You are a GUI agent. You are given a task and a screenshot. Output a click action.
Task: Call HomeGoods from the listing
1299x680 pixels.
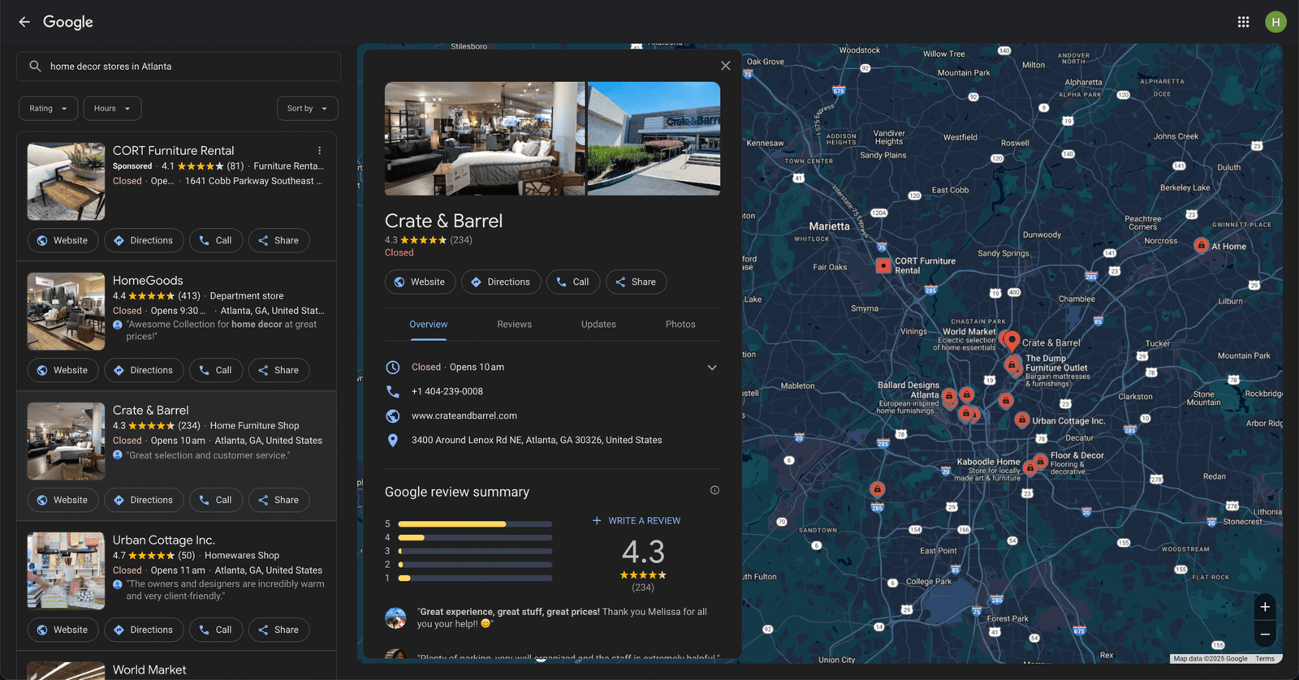[216, 370]
